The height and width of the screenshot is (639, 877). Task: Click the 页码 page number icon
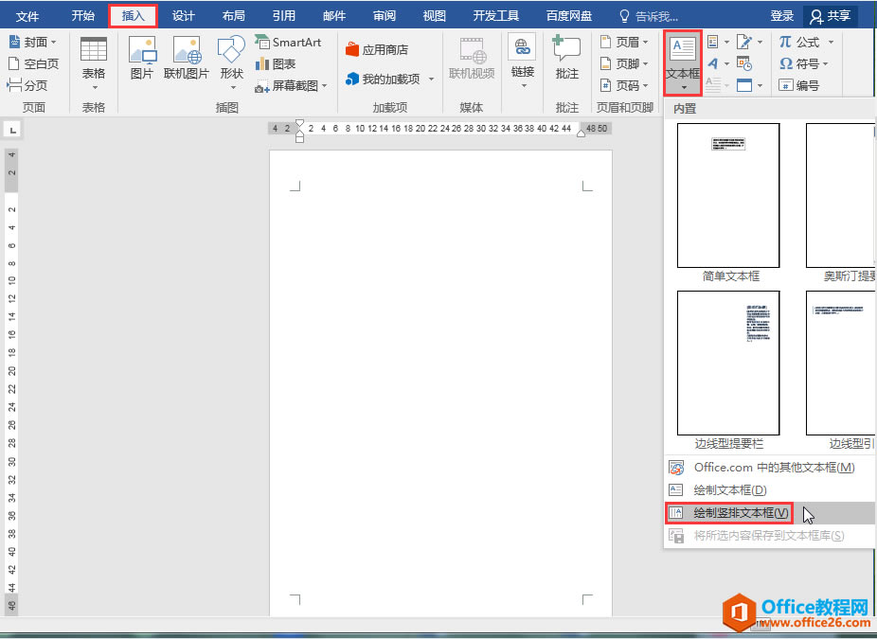(605, 85)
